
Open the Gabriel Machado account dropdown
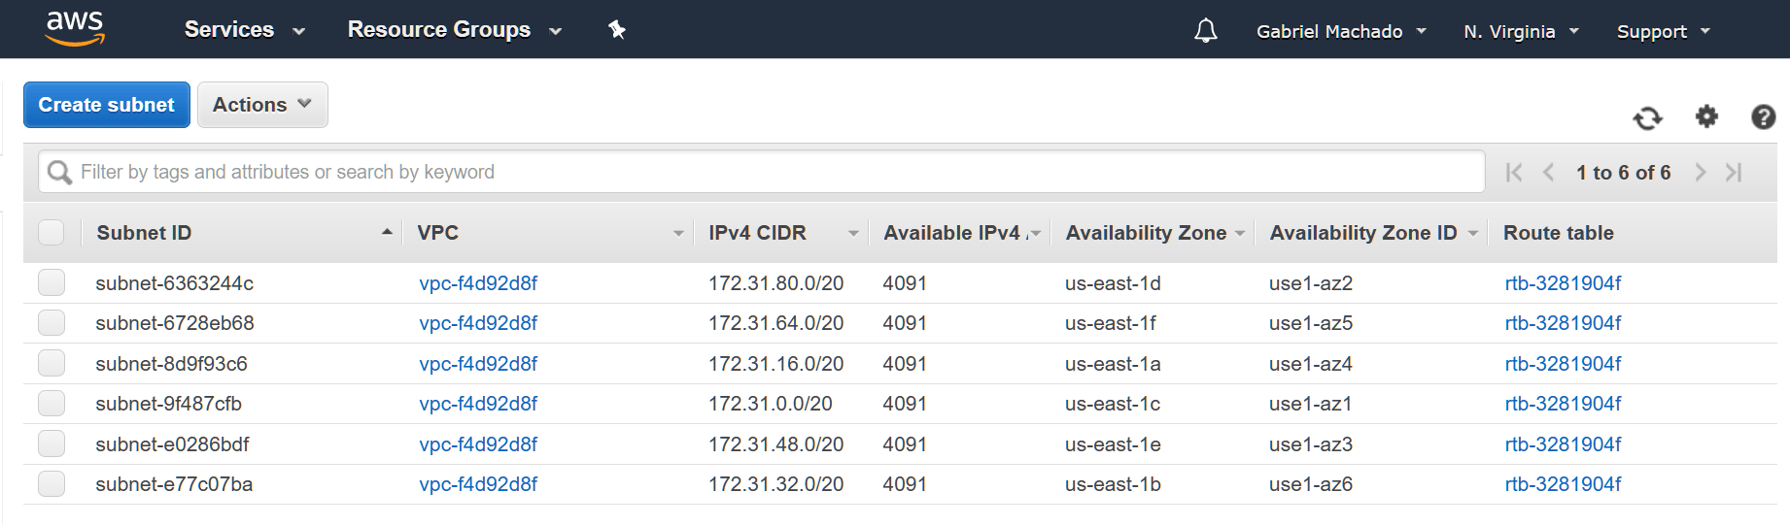[1341, 31]
